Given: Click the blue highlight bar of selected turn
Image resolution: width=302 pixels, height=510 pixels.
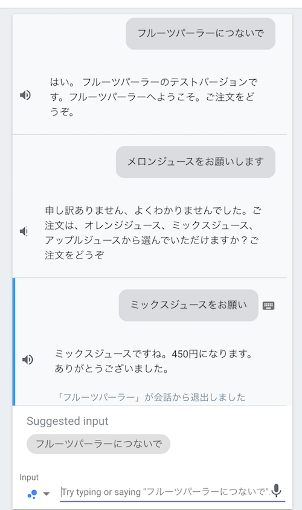Looking at the screenshot, I should (x=14, y=341).
